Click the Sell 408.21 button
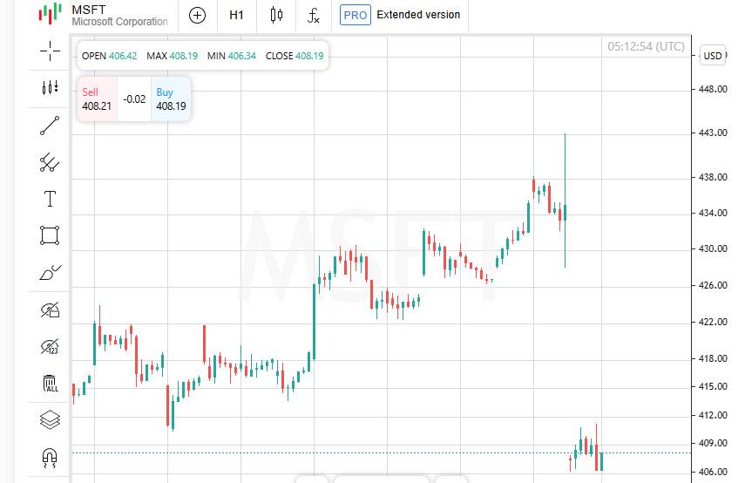This screenshot has height=483, width=745. click(97, 99)
